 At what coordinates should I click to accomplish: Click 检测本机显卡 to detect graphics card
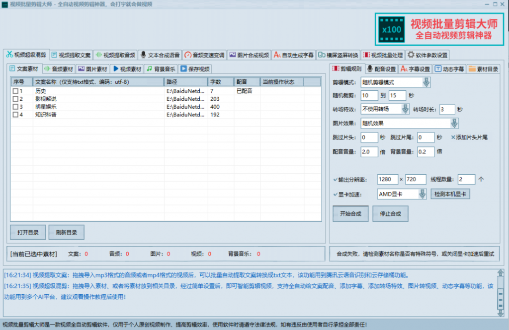(x=450, y=194)
